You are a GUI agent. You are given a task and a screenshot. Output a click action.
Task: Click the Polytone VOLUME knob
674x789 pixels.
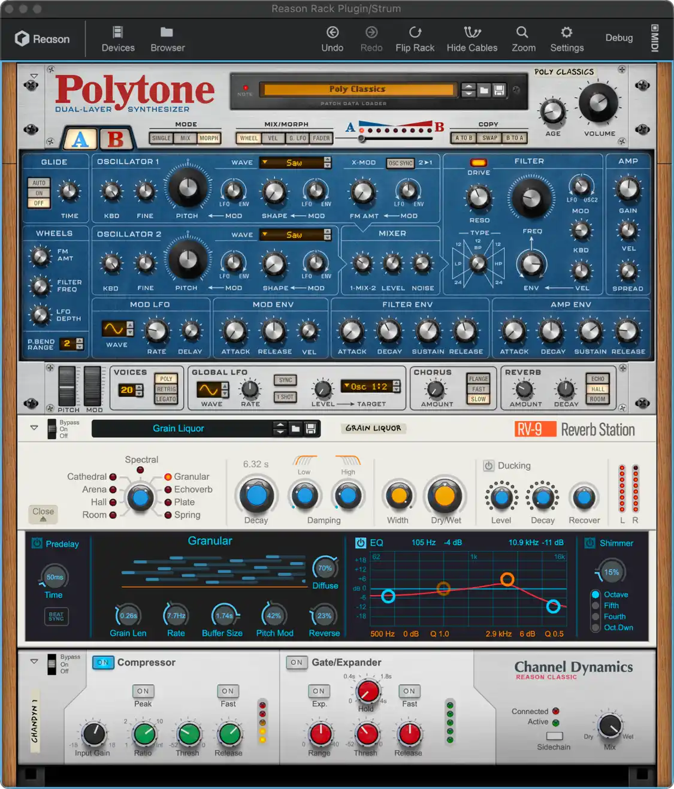click(x=599, y=104)
